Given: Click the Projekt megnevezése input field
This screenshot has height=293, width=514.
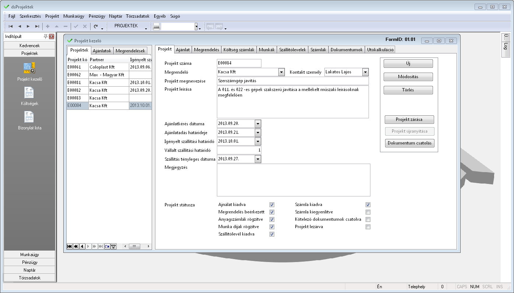Looking at the screenshot, I should coord(293,81).
